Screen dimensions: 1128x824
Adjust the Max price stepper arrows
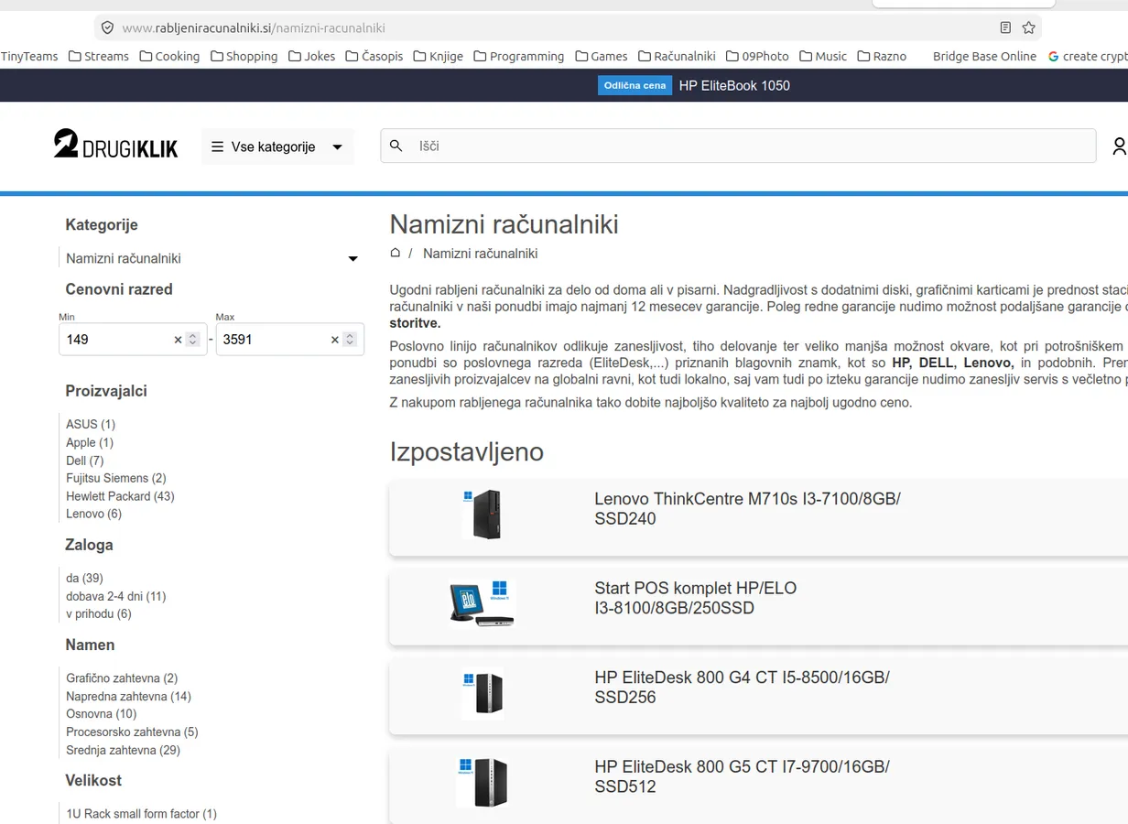(x=349, y=340)
